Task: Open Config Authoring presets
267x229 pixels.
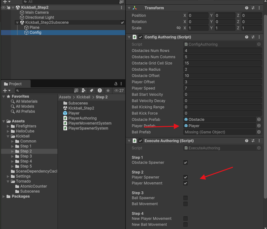Action: click(253, 37)
